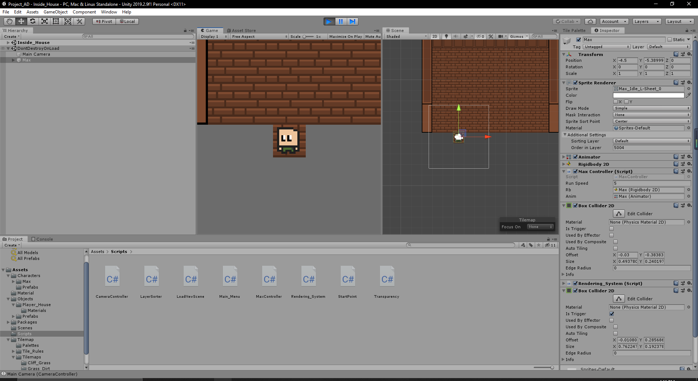Select the Move tool
698x381 pixels.
21,21
